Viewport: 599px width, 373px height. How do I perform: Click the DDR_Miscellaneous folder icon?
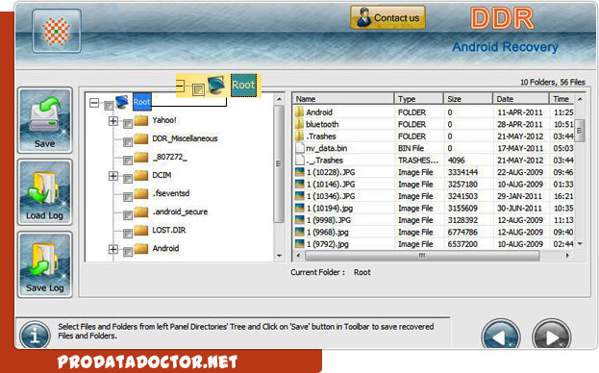point(141,138)
